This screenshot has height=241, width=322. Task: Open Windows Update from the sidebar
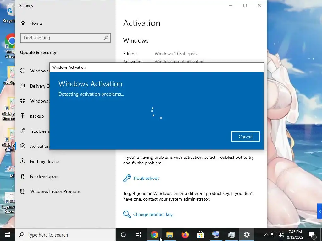(x=35, y=71)
